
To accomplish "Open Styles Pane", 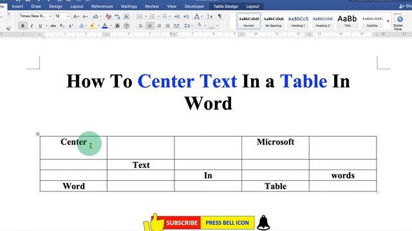I will point(398,22).
